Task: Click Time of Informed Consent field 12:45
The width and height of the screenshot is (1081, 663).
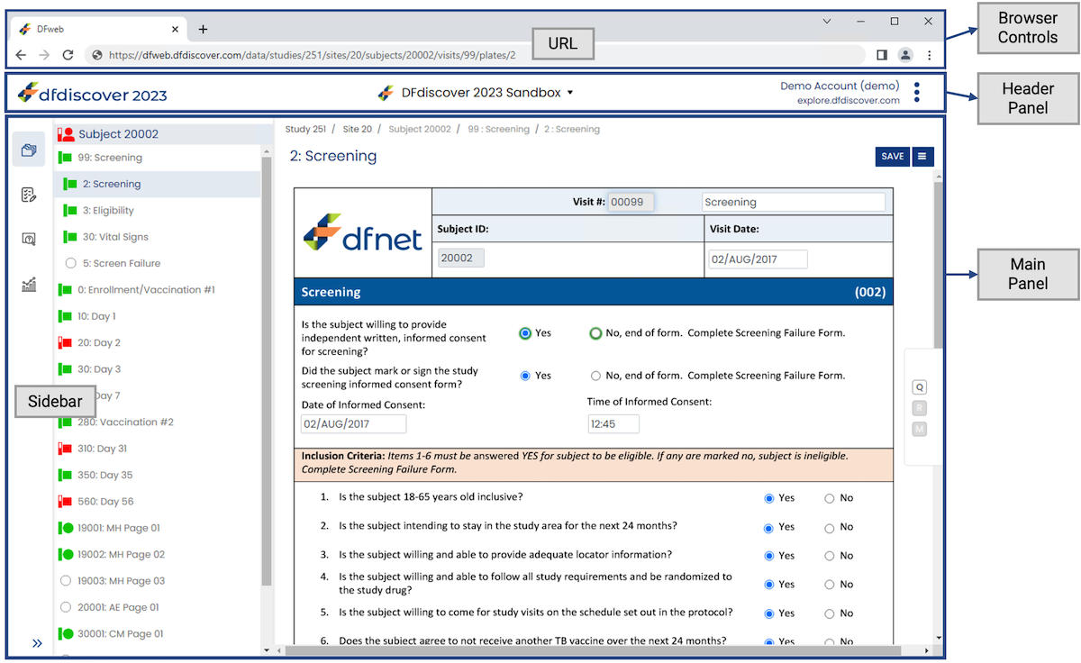Action: pos(613,424)
